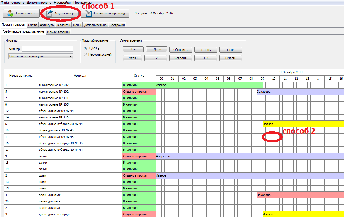Viewport: 344px width, 217px height.
Task: Click the доска для сноуборда article cell
Action: [80, 214]
